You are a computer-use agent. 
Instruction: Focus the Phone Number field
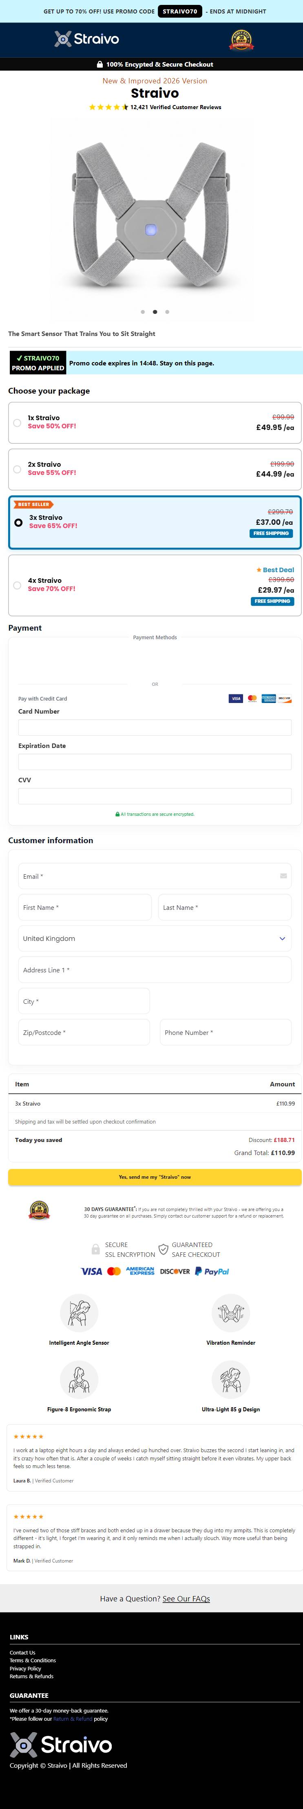[x=226, y=1032]
